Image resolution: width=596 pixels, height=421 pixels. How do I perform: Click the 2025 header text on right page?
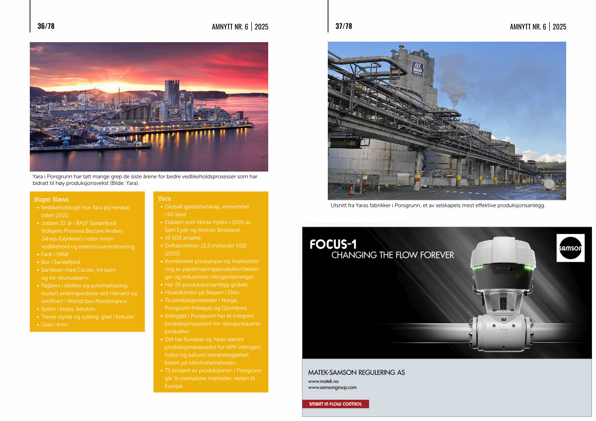coord(559,27)
